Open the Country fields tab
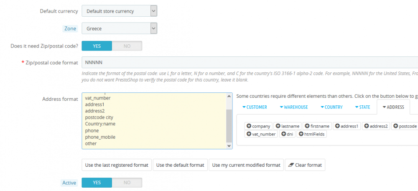 [331, 107]
